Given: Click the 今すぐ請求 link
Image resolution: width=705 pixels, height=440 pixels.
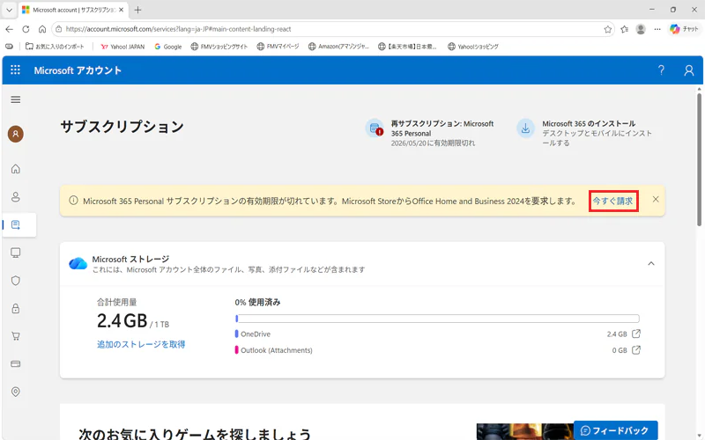Looking at the screenshot, I should [612, 202].
